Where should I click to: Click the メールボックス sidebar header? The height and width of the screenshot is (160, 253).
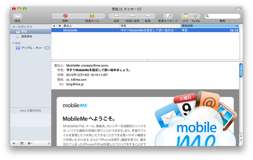(x=22, y=27)
